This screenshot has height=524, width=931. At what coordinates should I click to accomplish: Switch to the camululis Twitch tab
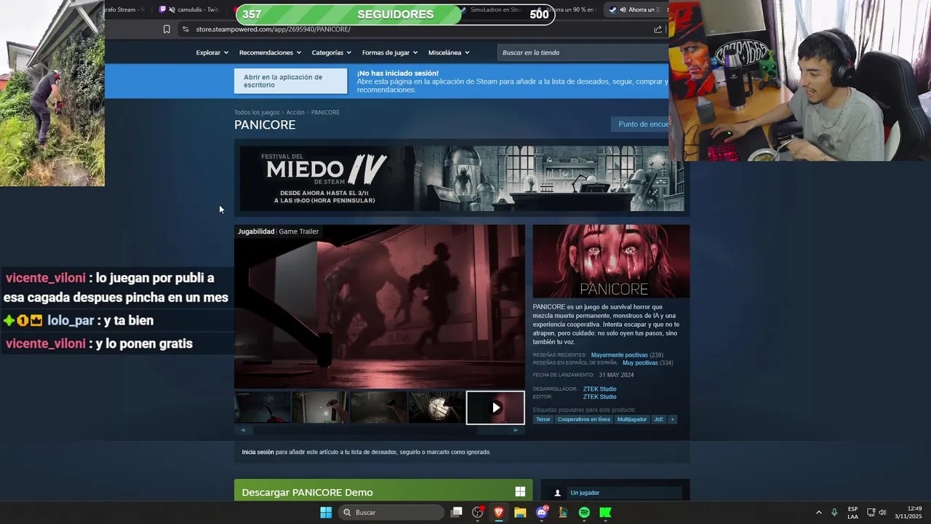coord(191,9)
